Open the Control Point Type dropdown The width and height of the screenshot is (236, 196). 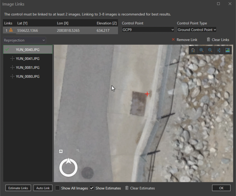pyautogui.click(x=196, y=30)
